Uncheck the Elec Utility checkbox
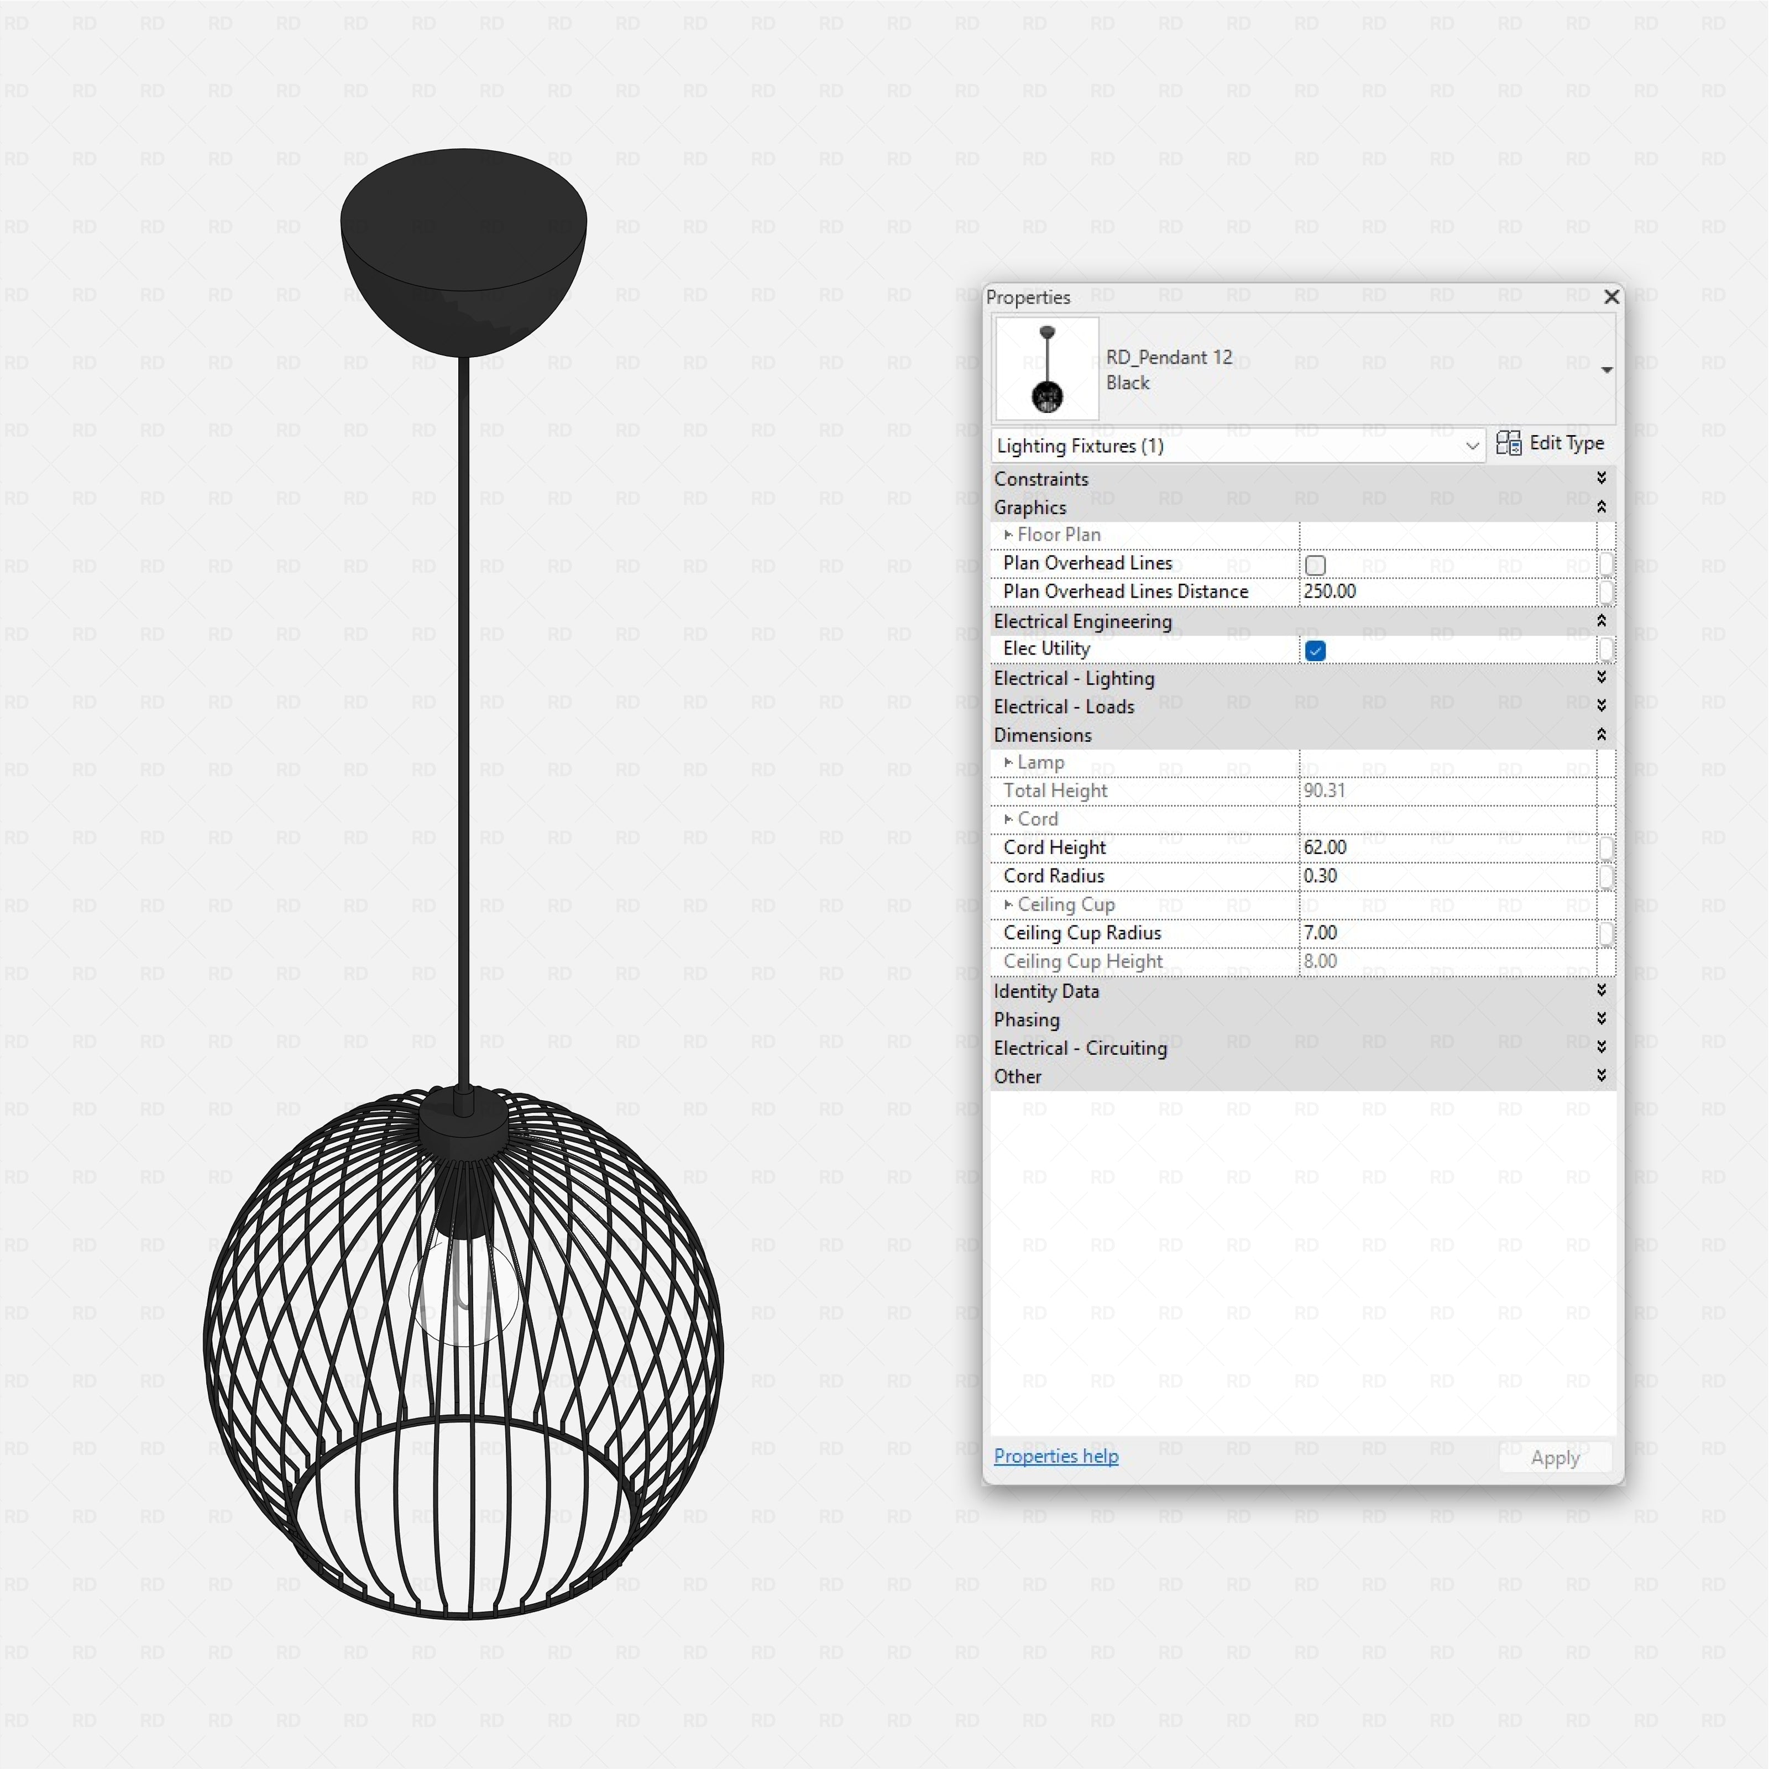Viewport: 1769px width, 1769px height. tap(1315, 651)
